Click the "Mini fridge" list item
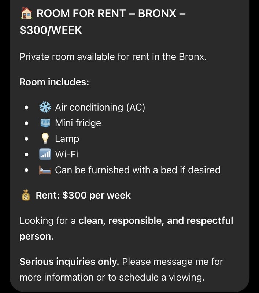Viewport: 259px width, 293px height. [78, 123]
